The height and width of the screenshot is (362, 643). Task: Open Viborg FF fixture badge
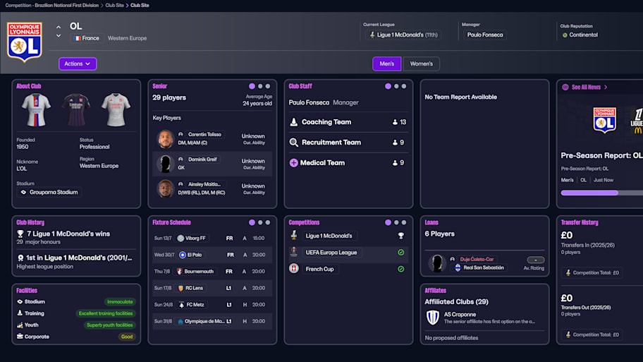point(180,238)
